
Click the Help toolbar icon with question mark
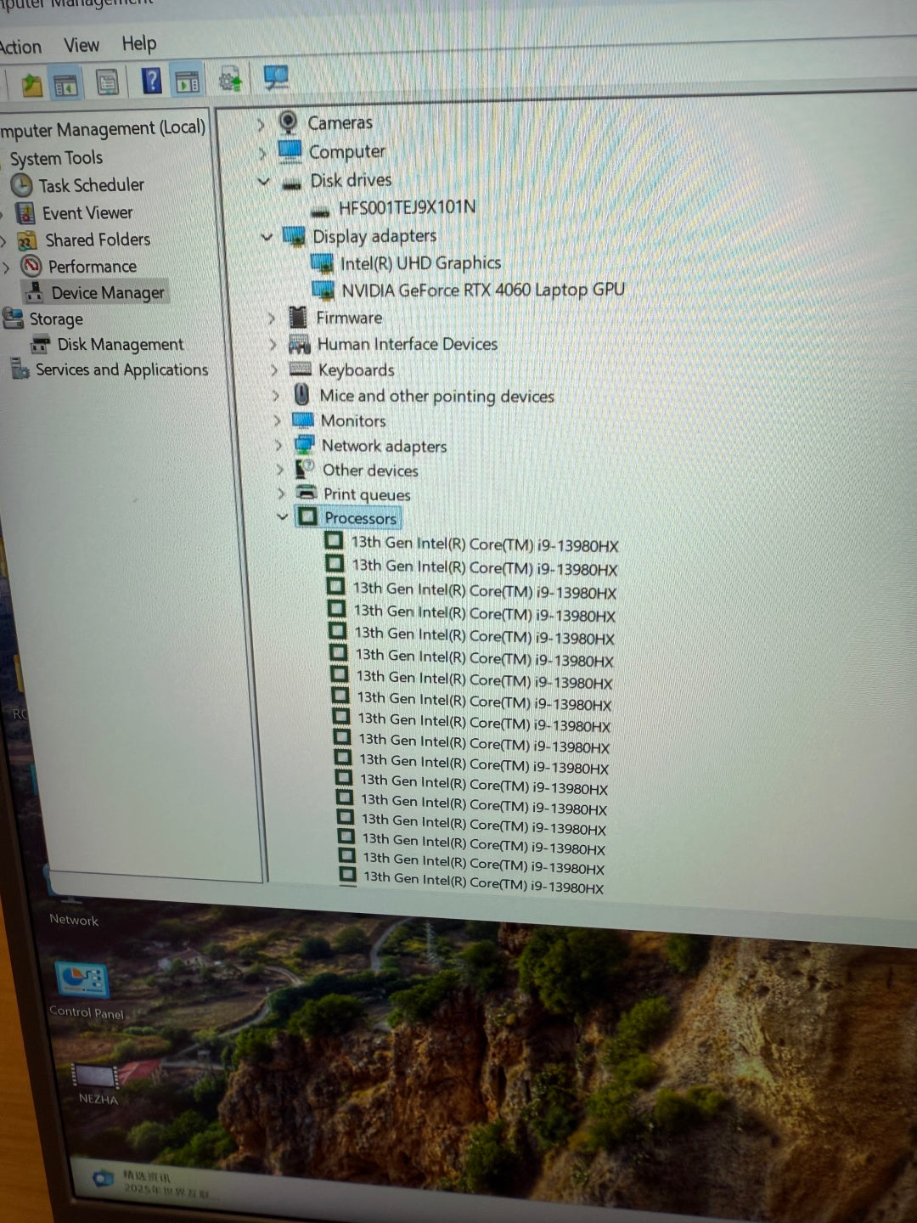tap(151, 82)
